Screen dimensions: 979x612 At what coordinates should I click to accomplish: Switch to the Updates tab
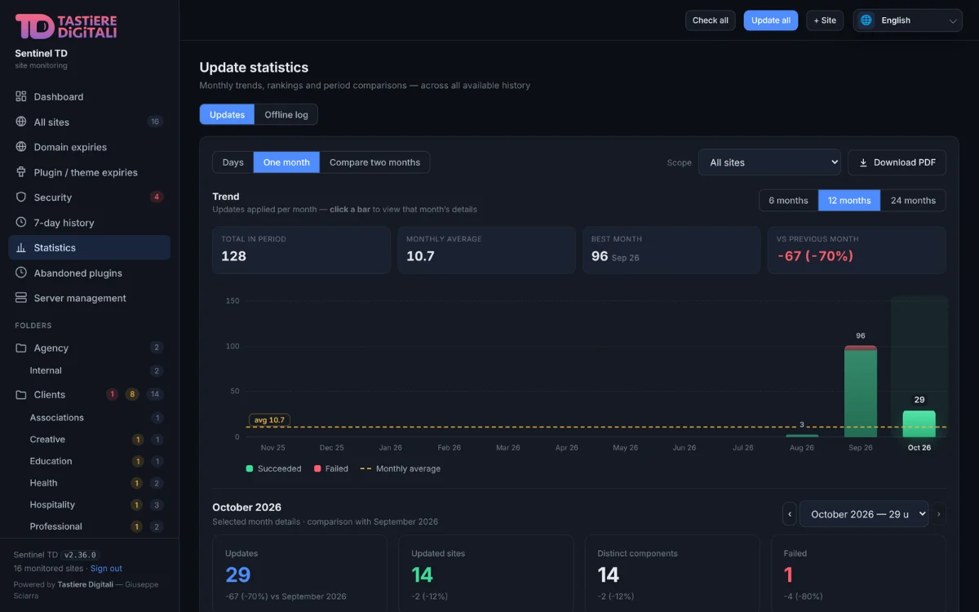click(227, 115)
